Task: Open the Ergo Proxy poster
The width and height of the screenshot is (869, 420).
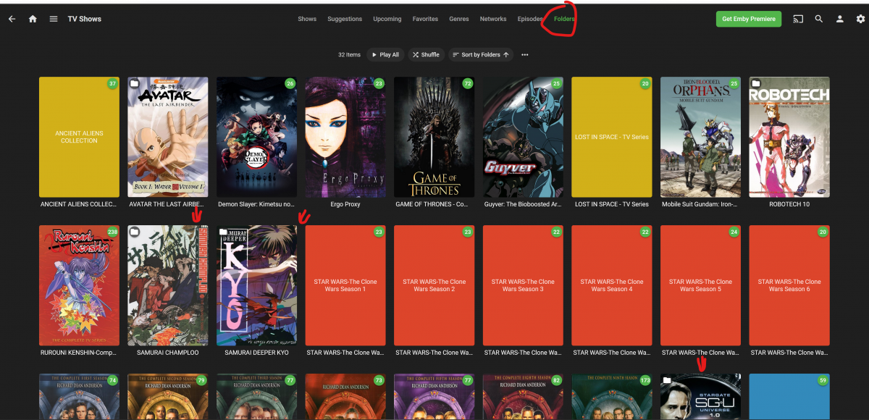Action: [x=345, y=137]
